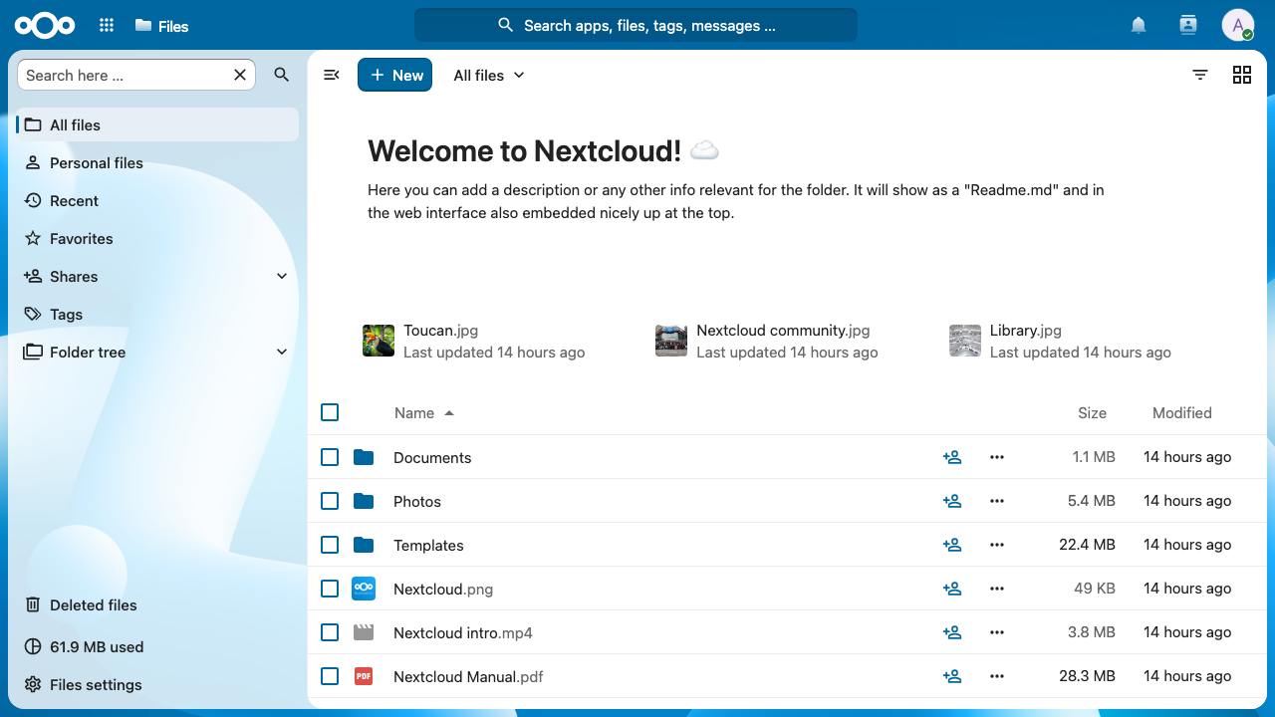Toggle the select-all files checkbox
Screen dimensions: 1275x717
[x=330, y=412]
